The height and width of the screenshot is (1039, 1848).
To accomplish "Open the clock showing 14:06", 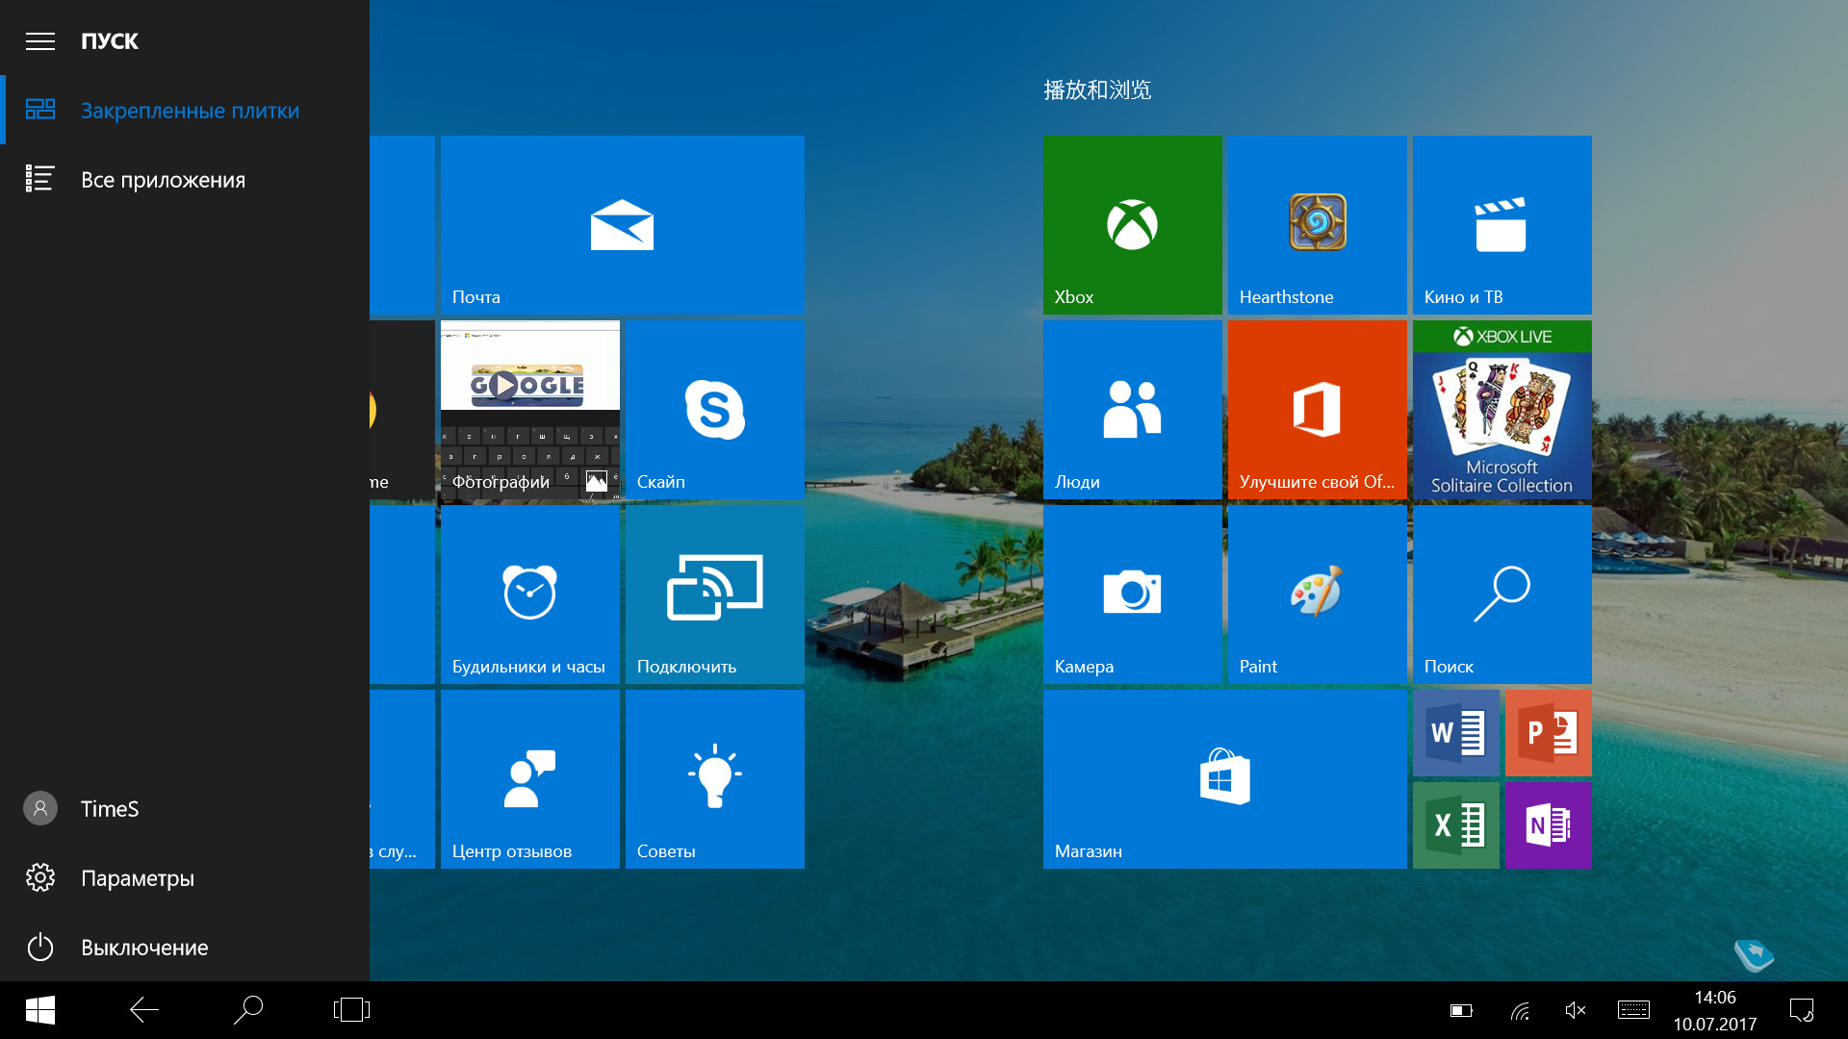I will tap(1715, 1010).
